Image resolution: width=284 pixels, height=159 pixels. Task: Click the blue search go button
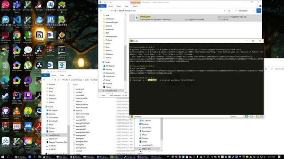pos(259,11)
